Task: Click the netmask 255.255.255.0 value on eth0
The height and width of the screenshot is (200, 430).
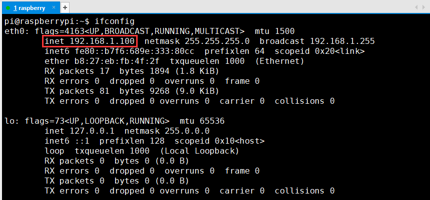Action: pos(197,41)
